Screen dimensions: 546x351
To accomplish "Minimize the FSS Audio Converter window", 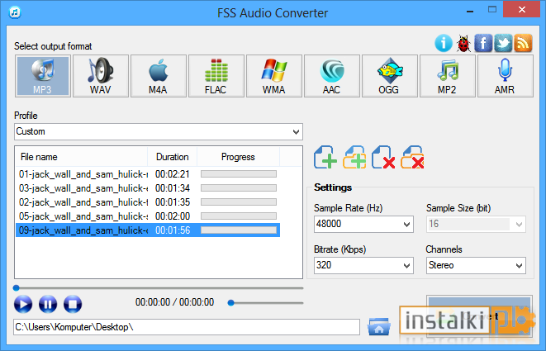I will click(x=470, y=11).
